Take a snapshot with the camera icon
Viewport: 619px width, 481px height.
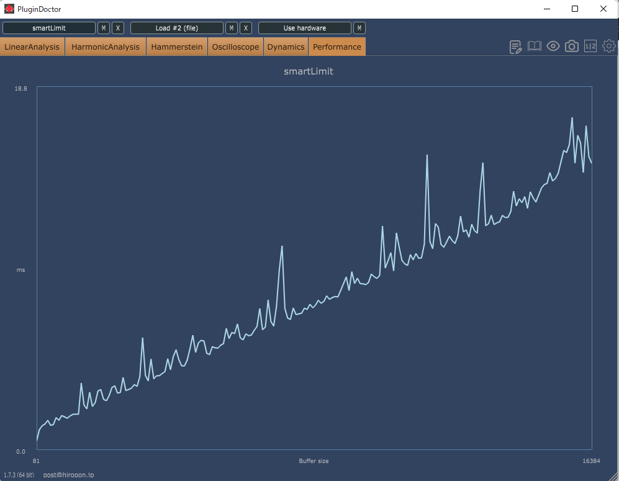[x=572, y=46]
